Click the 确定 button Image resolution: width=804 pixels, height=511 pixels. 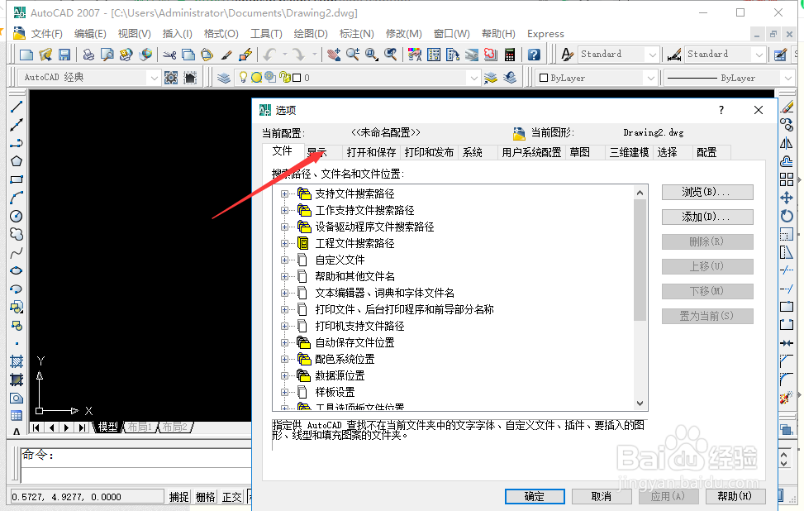(535, 496)
